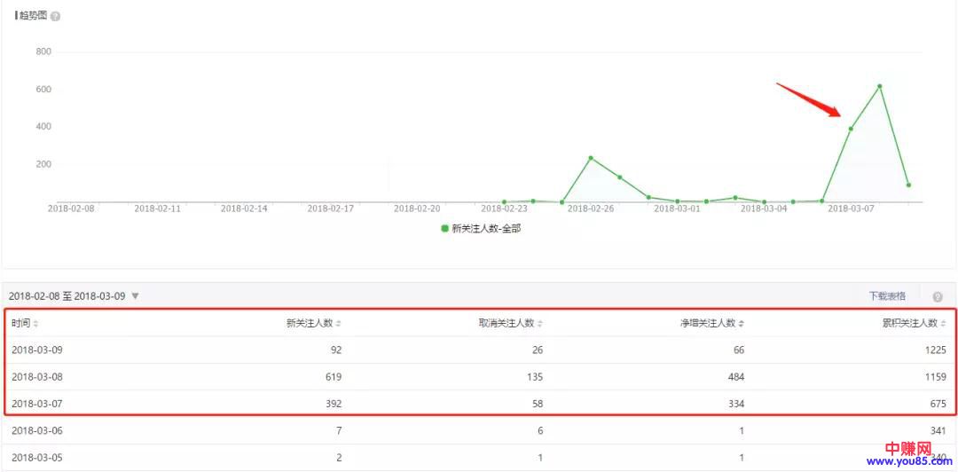The image size is (958, 472).
Task: Open the help icon next to 下载表格
Action: click(x=938, y=296)
